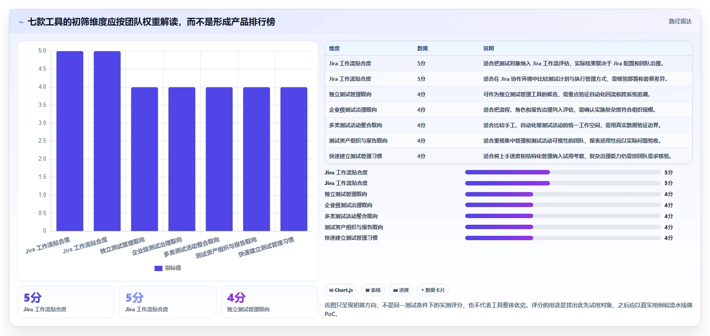Viewport: 710px width, 336px height.
Task: Click the 快速建立测试管理习惯 progress bar
Action: [x=563, y=238]
